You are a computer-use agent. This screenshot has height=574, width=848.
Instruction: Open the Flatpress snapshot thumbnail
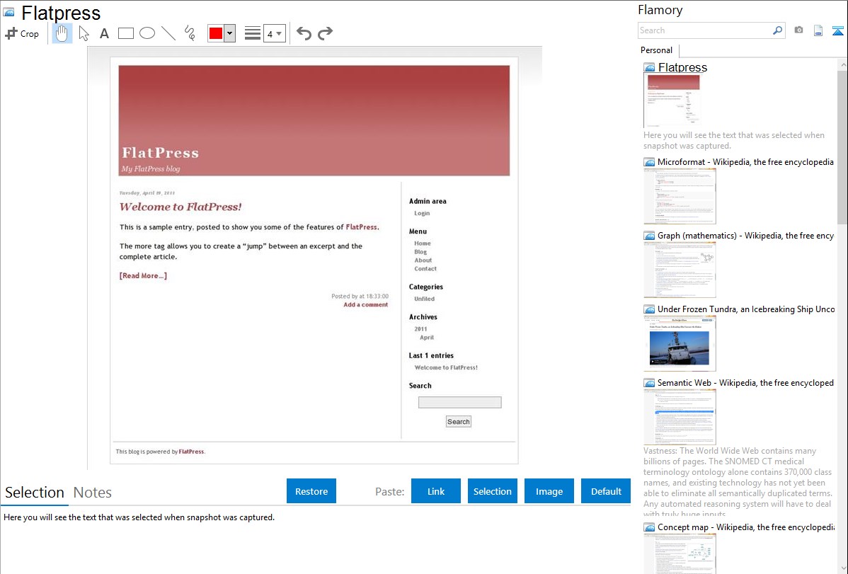tap(672, 101)
